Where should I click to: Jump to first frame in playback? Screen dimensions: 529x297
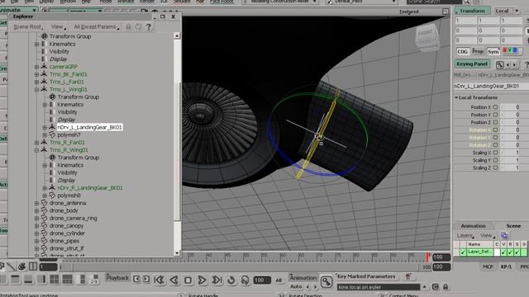(x=160, y=280)
